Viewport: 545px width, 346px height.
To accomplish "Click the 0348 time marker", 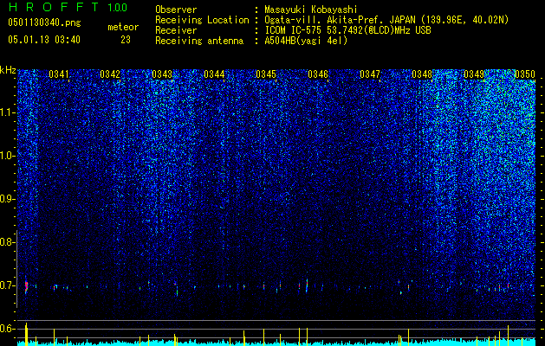I will (422, 74).
